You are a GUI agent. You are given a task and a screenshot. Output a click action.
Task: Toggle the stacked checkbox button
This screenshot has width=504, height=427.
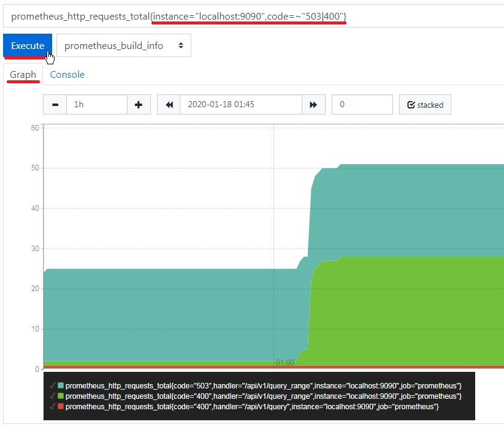tap(425, 105)
